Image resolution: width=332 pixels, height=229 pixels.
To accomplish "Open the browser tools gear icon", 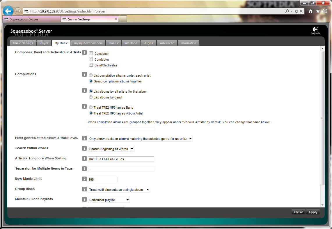I will click(x=325, y=11).
